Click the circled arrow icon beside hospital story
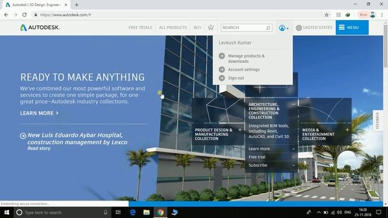388x218 pixels. [x=23, y=136]
